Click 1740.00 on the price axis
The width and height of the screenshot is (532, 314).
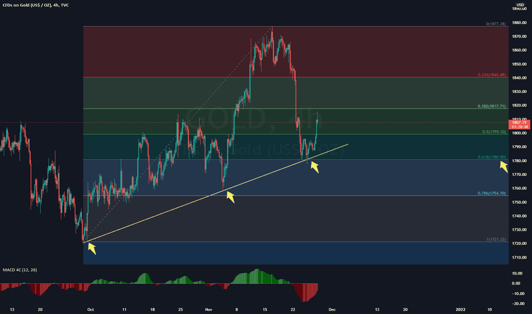click(519, 216)
